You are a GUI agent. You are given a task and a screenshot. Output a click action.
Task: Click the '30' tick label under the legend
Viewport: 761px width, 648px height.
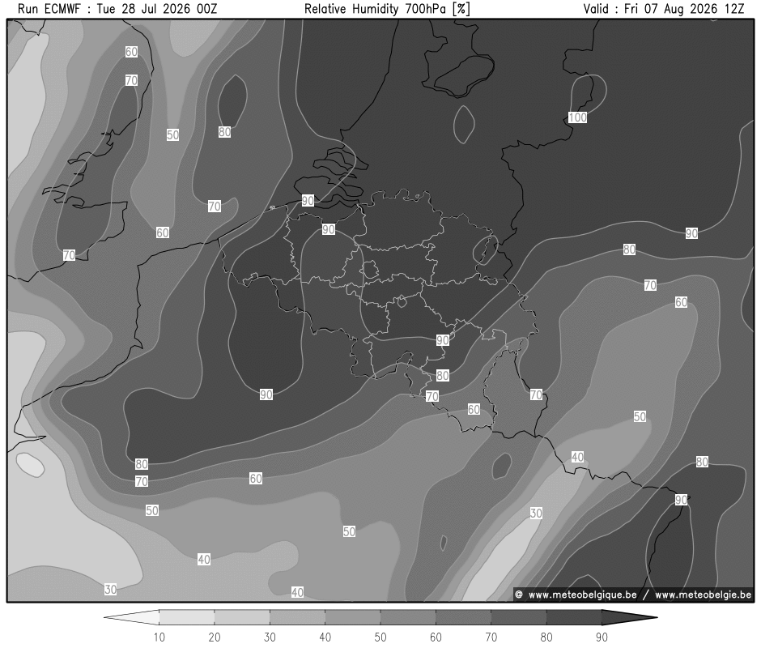270,637
